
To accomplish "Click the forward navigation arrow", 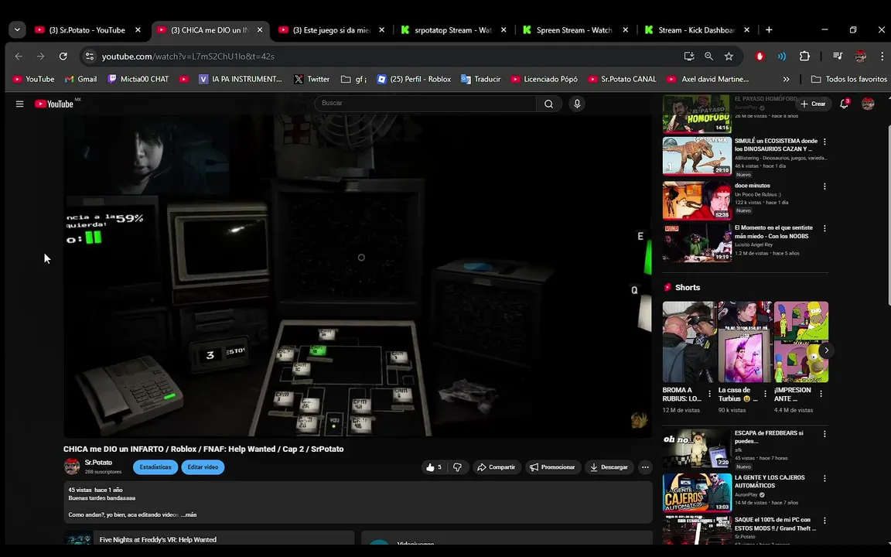I will click(40, 56).
